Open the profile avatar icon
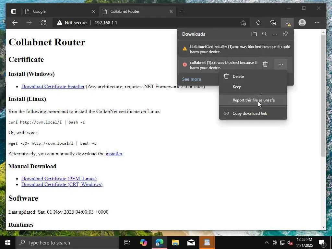The height and width of the screenshot is (249, 332). tap(302, 23)
